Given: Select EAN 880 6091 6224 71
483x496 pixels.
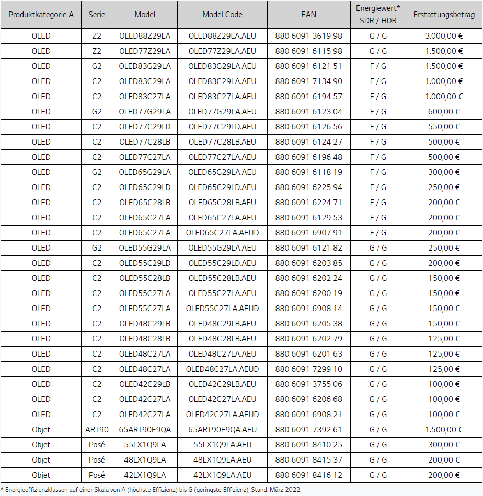Looking at the screenshot, I should tap(308, 203).
